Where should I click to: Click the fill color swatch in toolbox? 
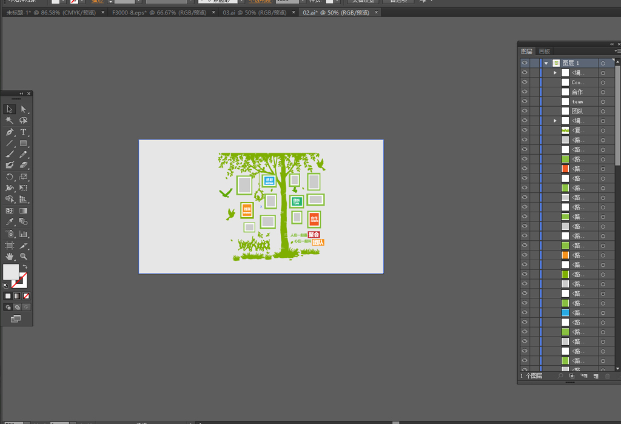click(x=10, y=271)
